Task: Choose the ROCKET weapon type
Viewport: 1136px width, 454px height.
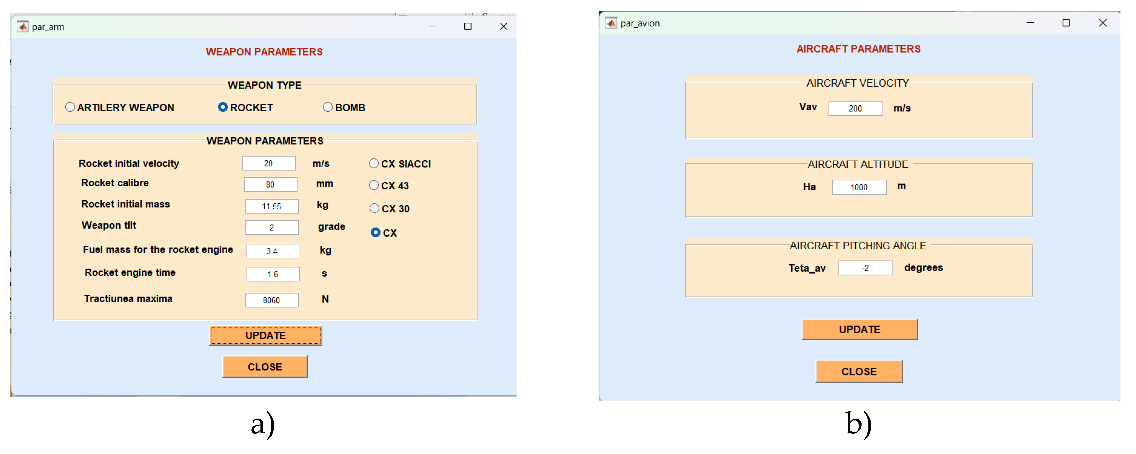Action: tap(223, 107)
